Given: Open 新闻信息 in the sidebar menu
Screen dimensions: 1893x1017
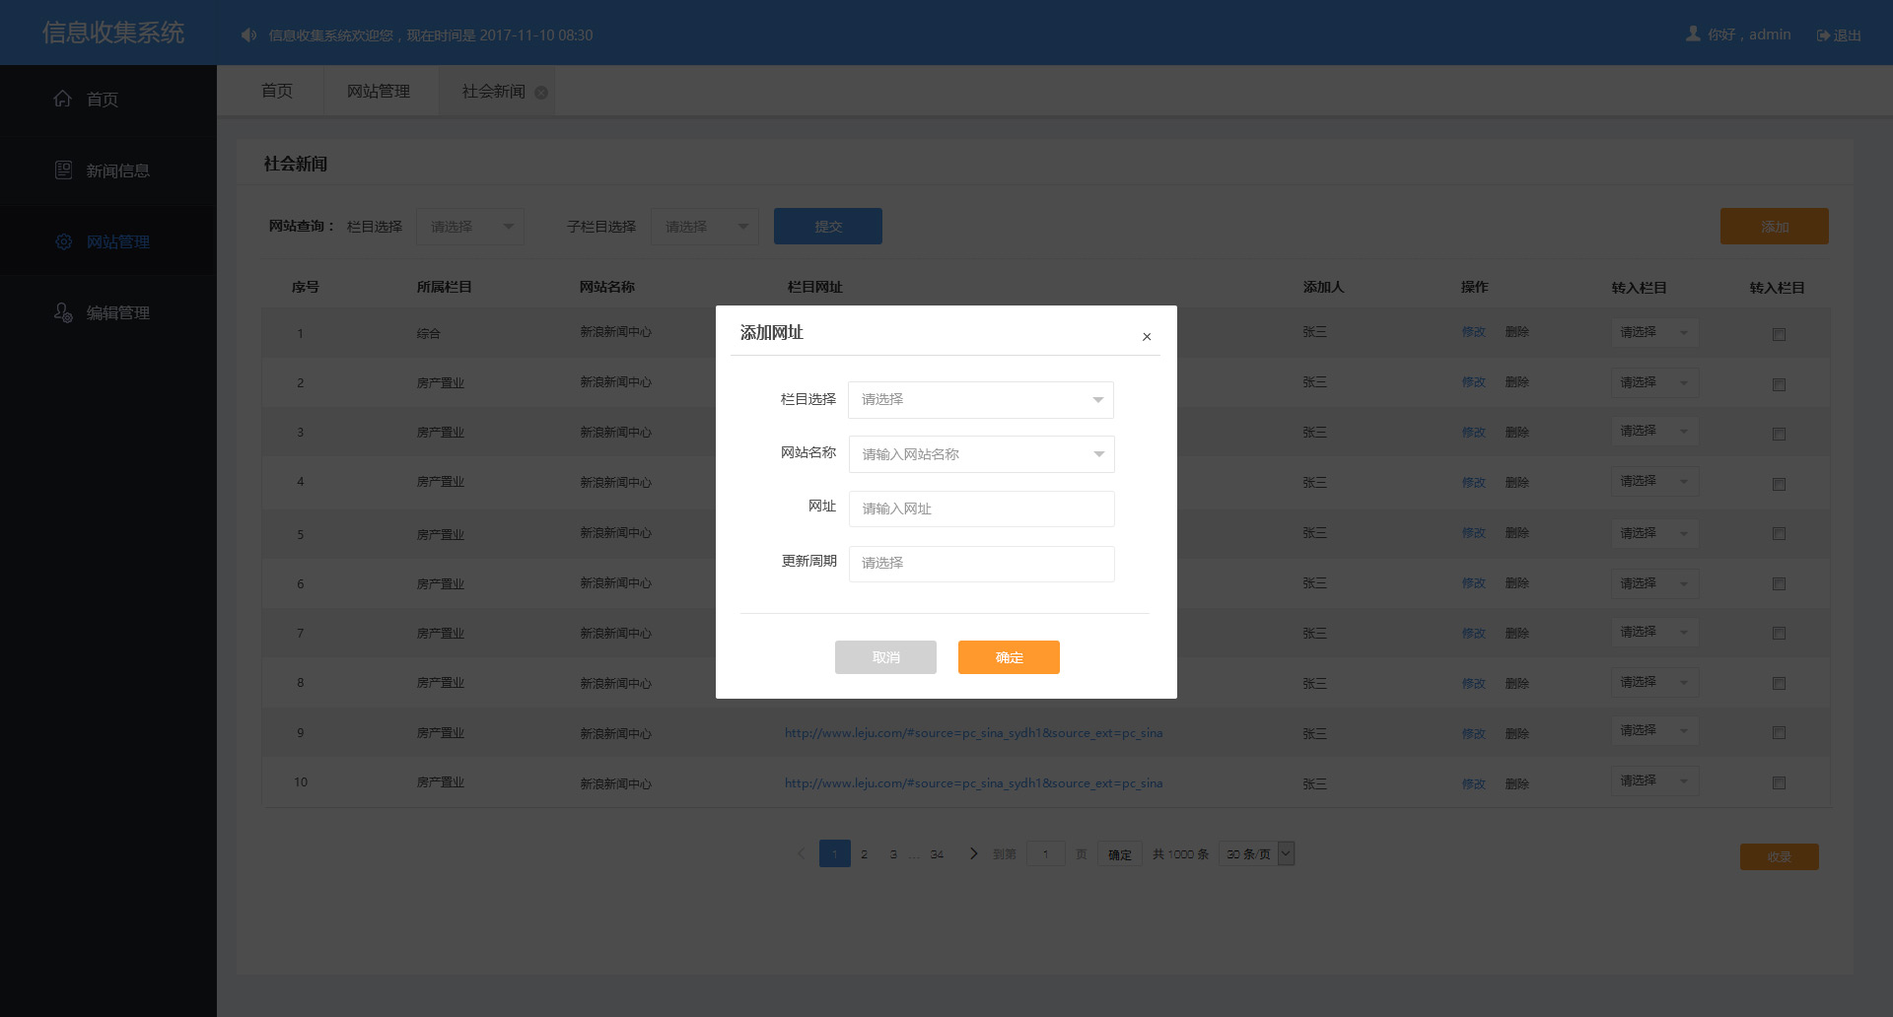Looking at the screenshot, I should [108, 170].
